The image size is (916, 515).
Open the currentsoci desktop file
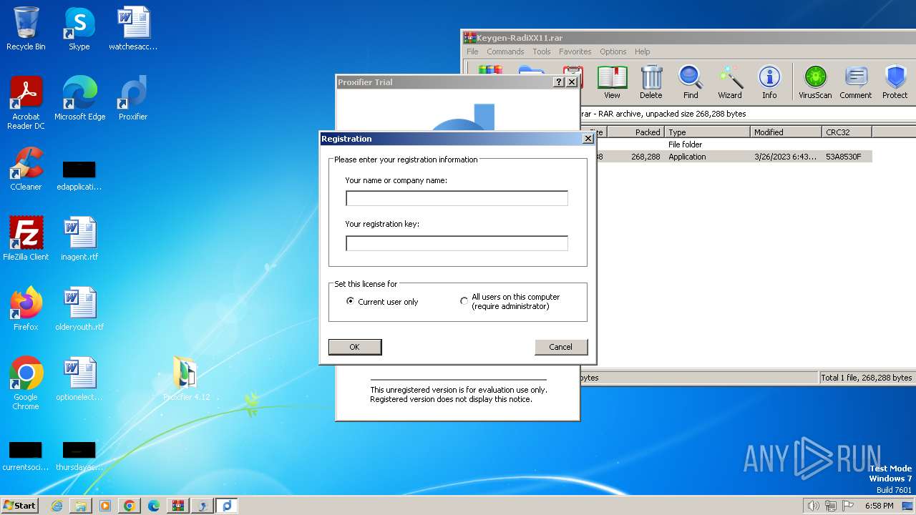(x=26, y=456)
